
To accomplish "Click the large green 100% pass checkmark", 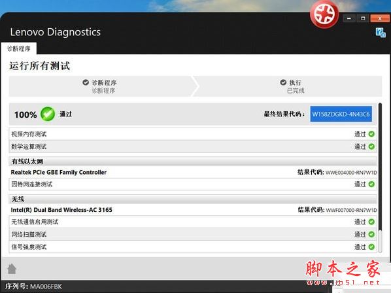I will point(48,114).
